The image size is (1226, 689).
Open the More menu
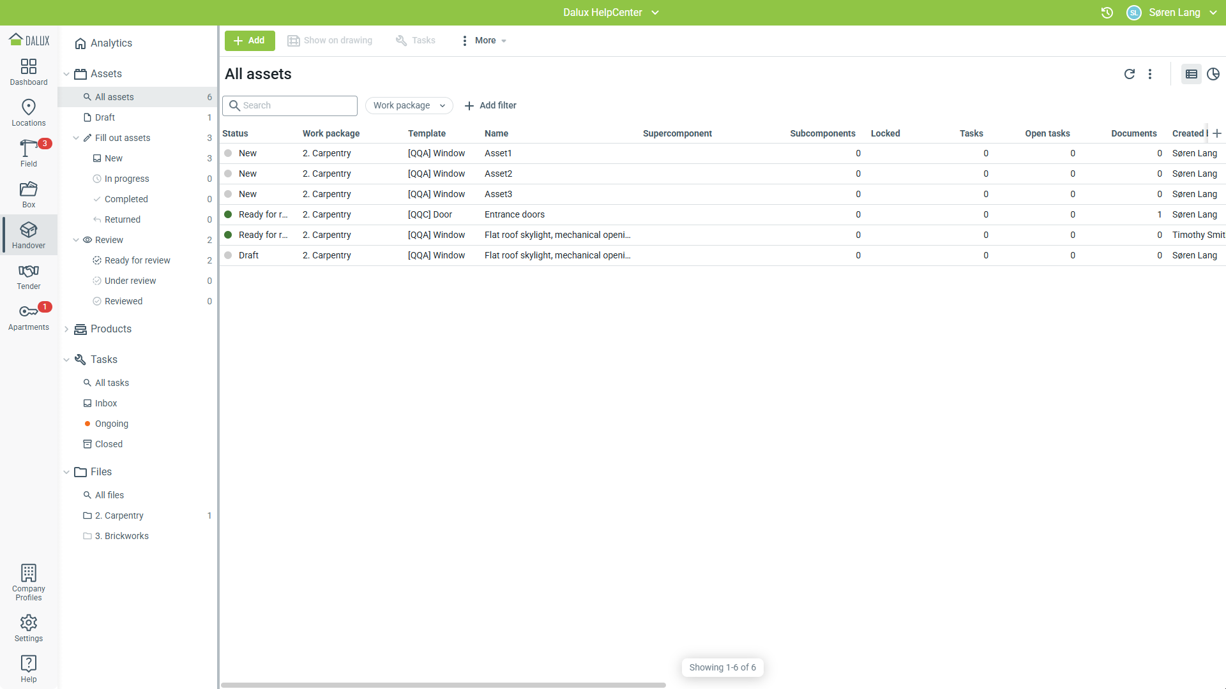(x=485, y=40)
